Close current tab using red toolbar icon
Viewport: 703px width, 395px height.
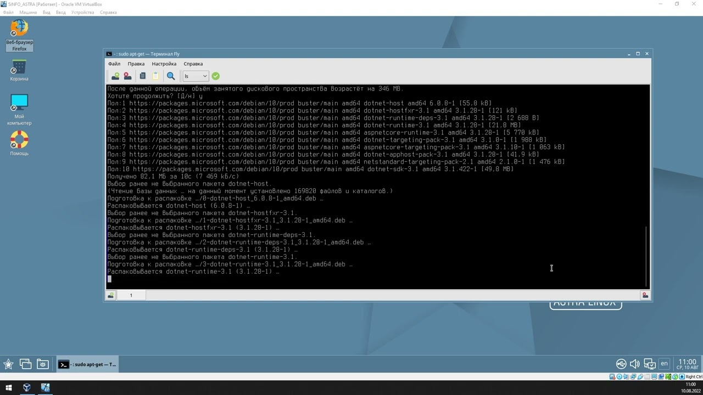(x=127, y=76)
